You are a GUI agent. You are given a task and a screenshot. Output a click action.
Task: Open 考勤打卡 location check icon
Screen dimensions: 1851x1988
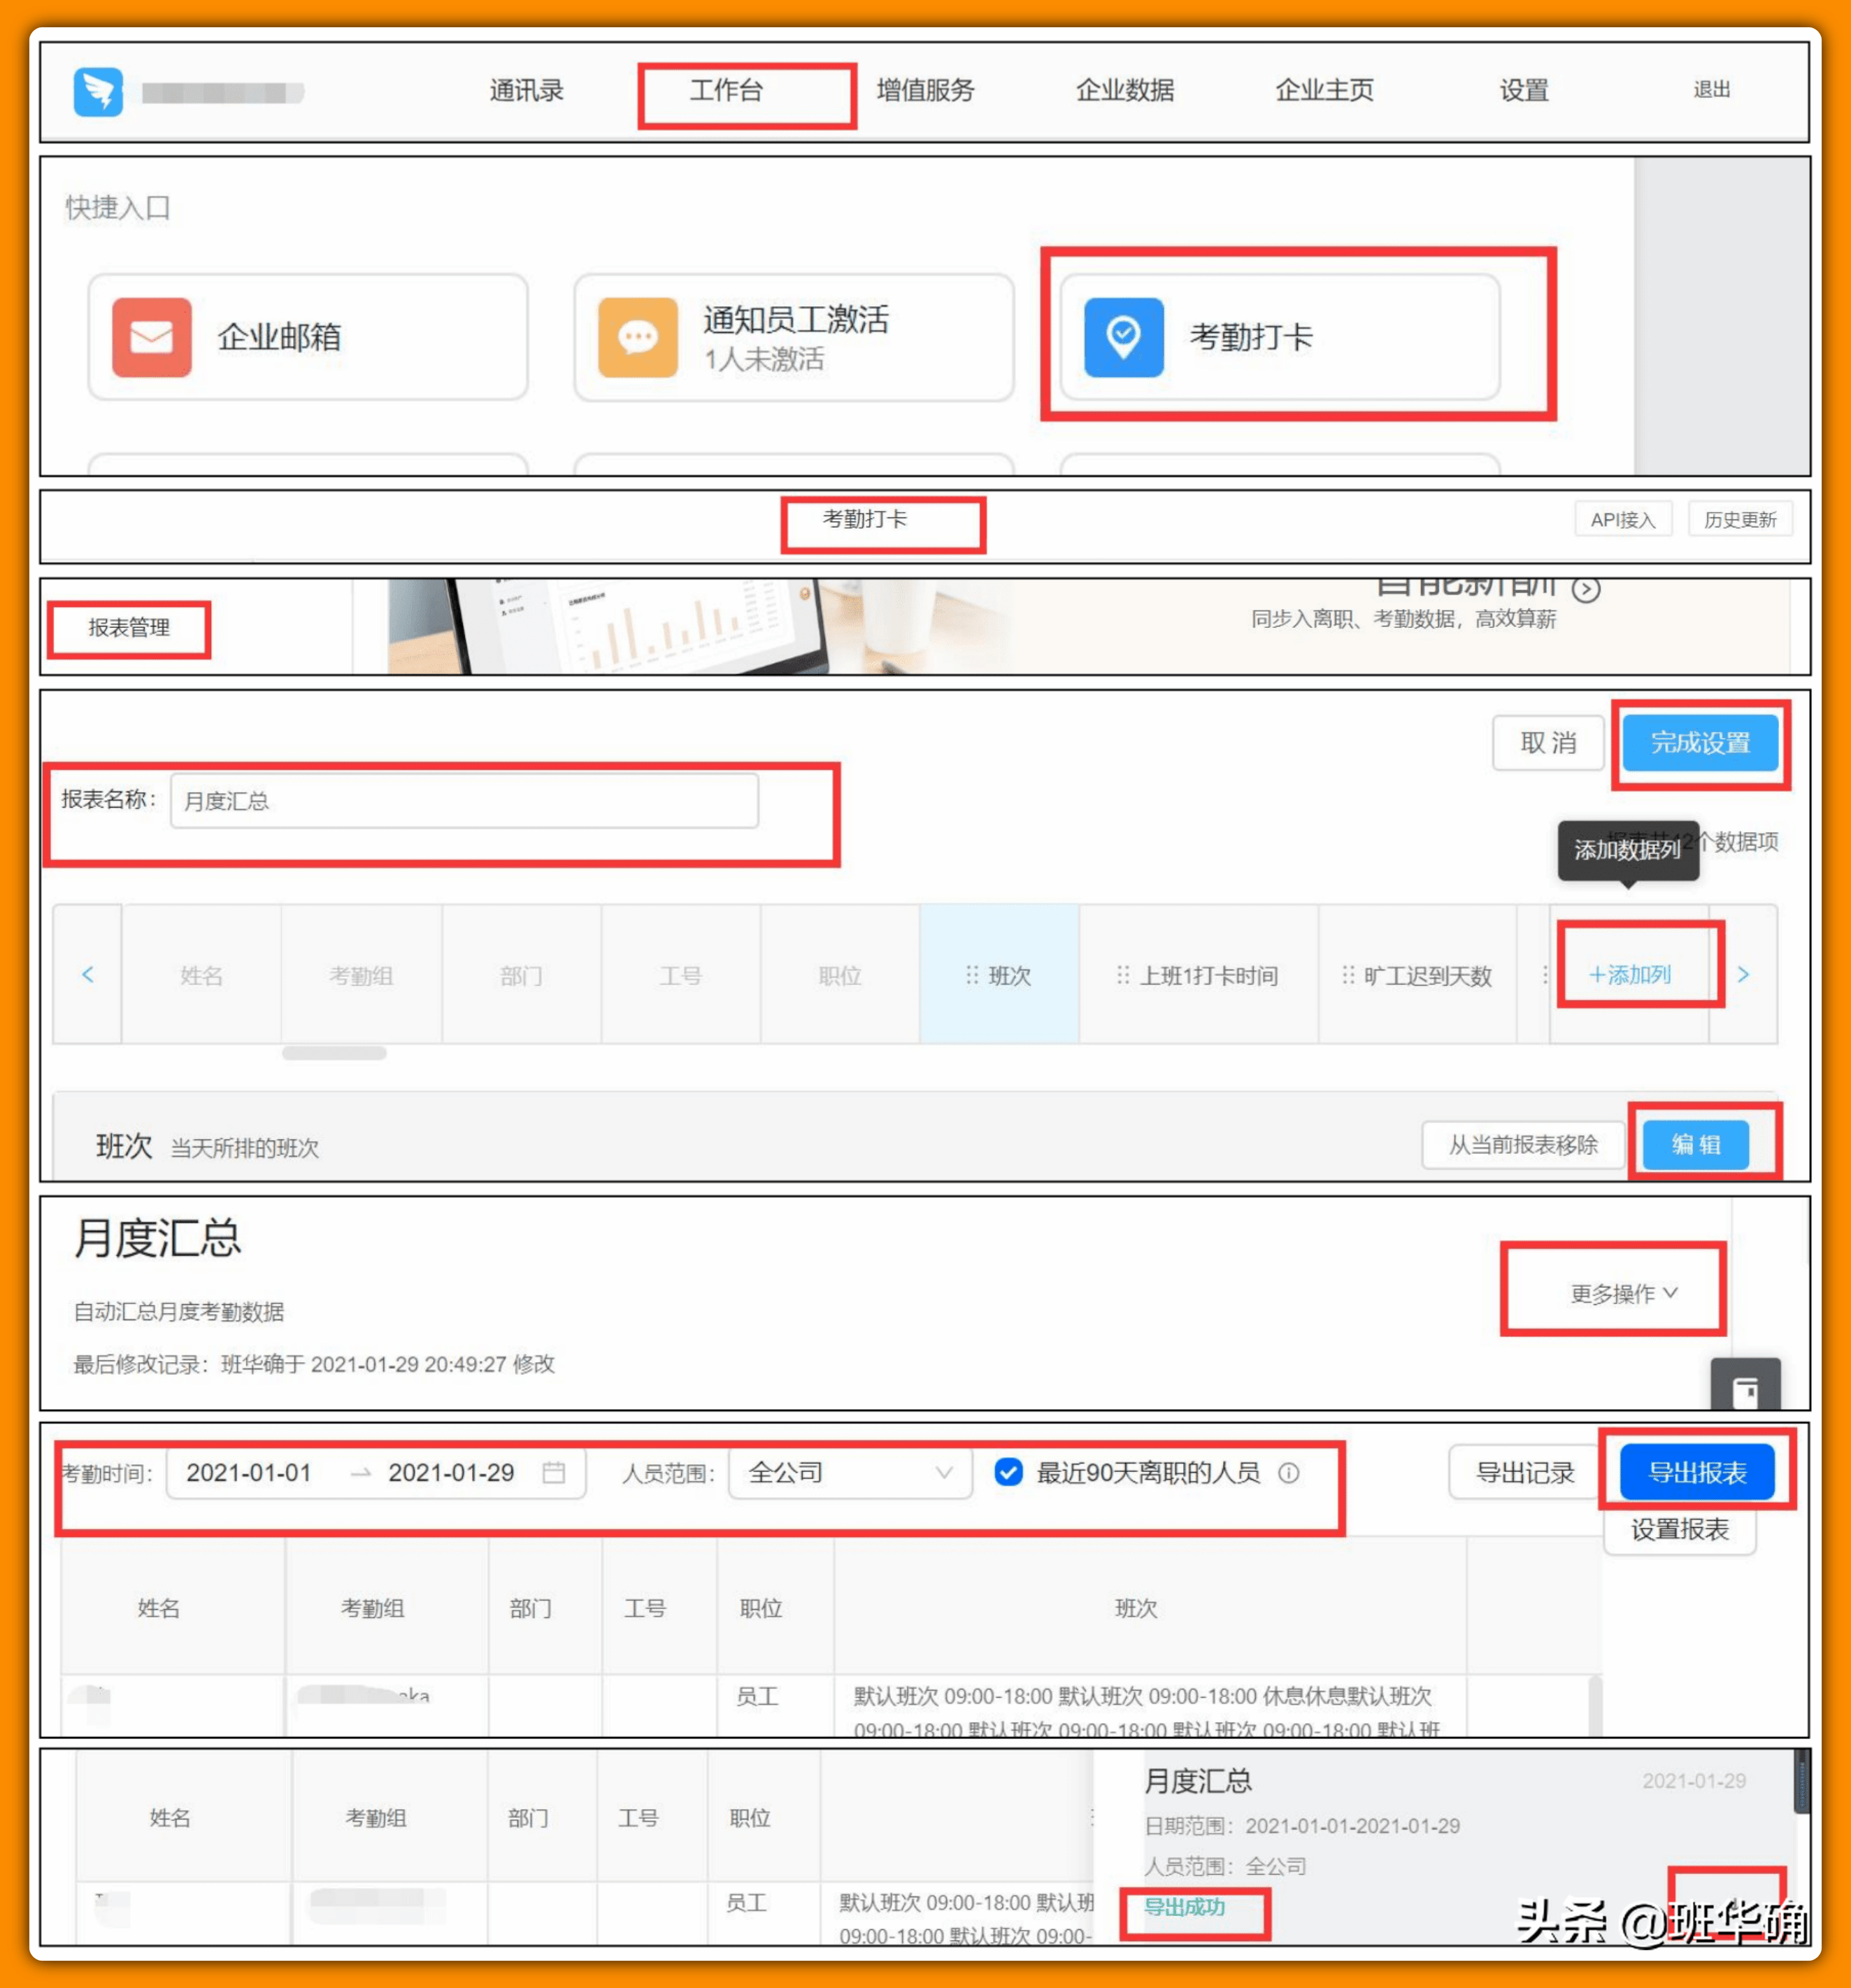pos(1123,337)
